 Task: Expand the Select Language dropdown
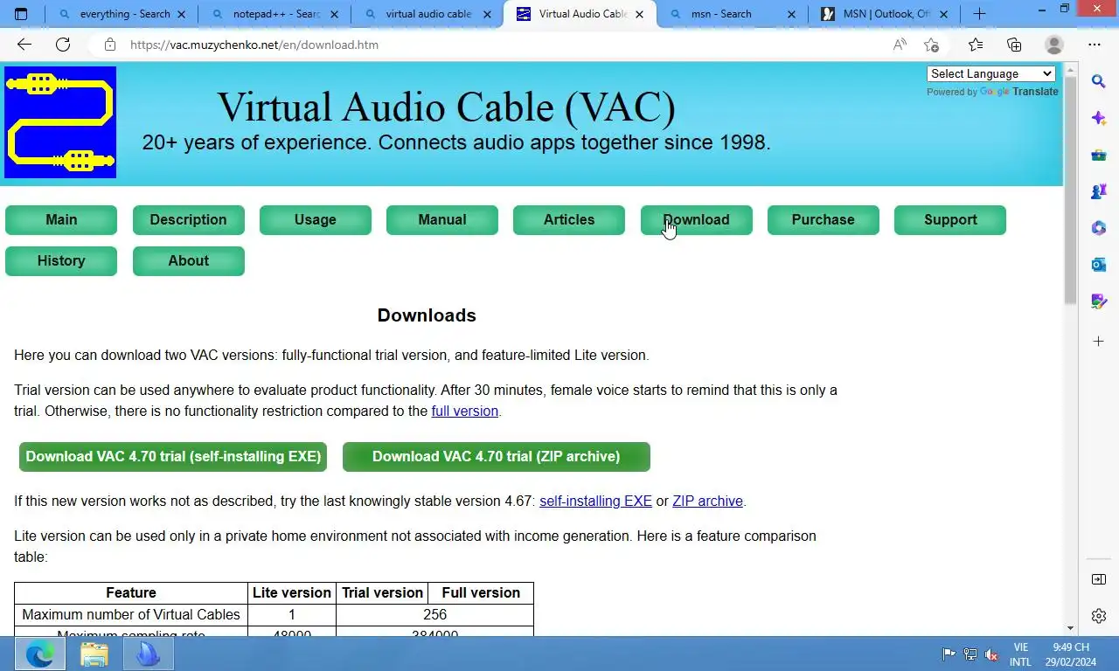click(x=991, y=74)
